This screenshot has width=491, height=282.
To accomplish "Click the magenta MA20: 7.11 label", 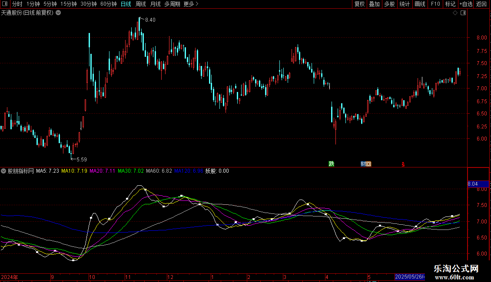I will tap(103, 171).
